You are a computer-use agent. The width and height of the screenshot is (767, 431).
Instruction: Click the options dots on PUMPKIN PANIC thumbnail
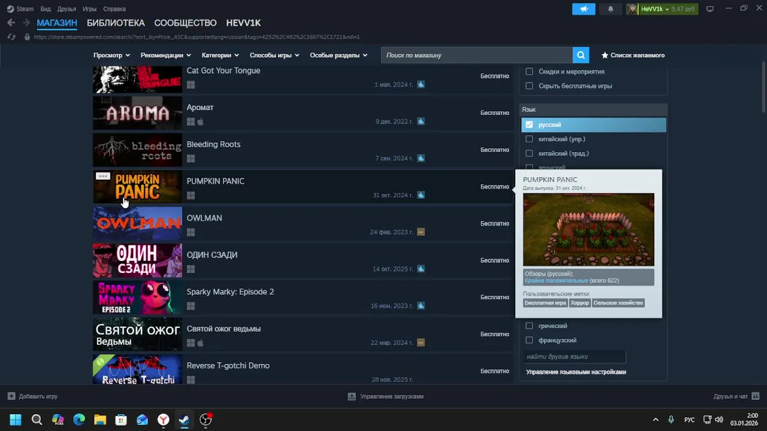[102, 177]
